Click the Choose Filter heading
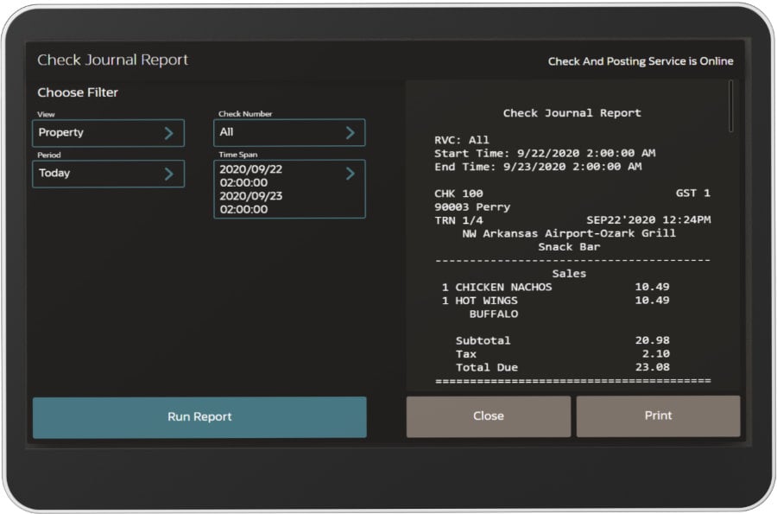The height and width of the screenshot is (514, 777). coord(78,92)
